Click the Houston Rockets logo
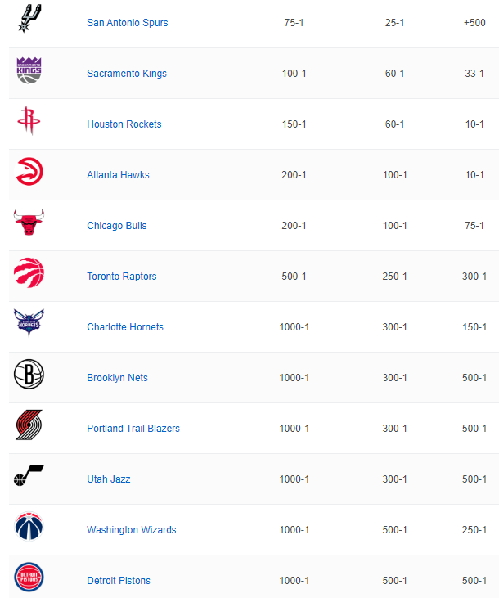The width and height of the screenshot is (499, 598). click(x=29, y=120)
